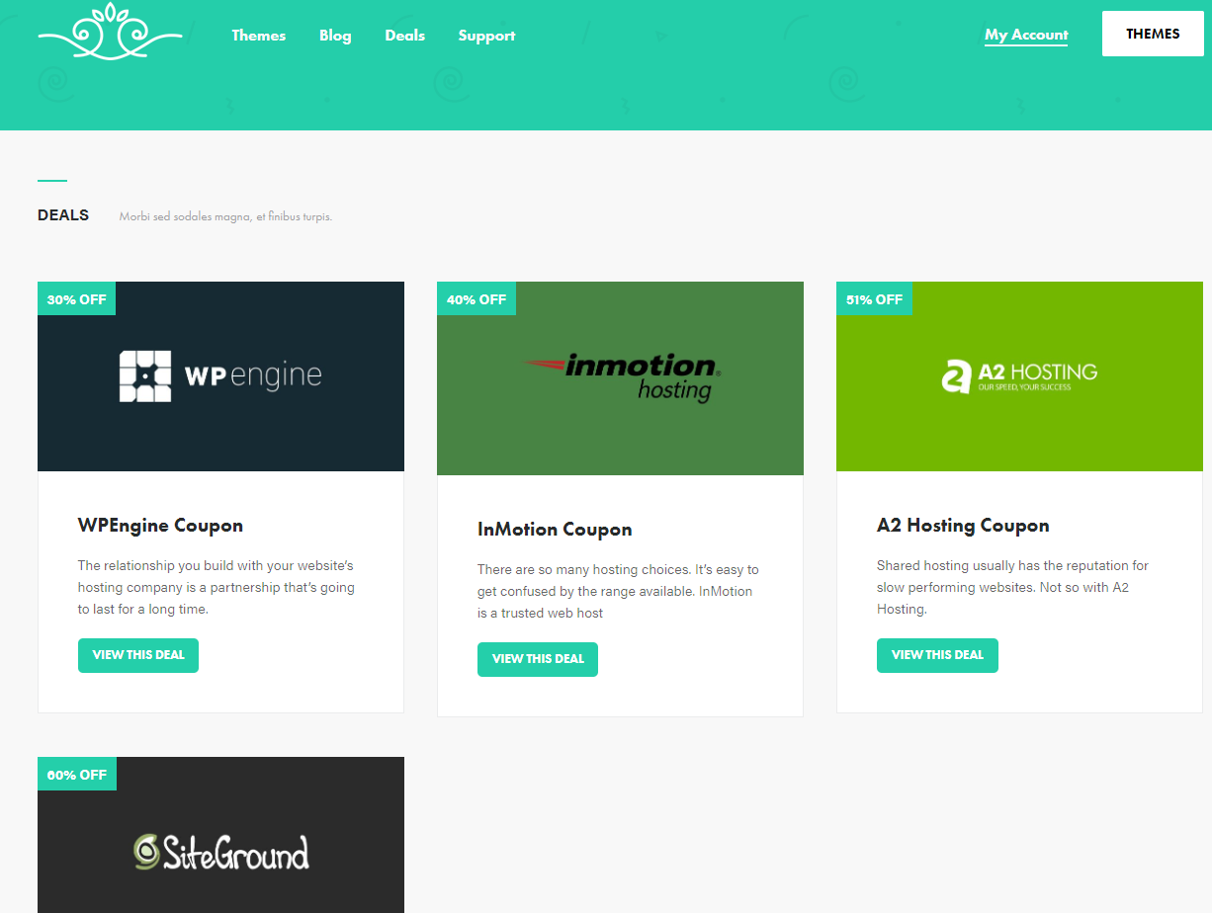Open the WPEngine Coupon title
Screen dimensions: 1212x913
[x=160, y=526]
